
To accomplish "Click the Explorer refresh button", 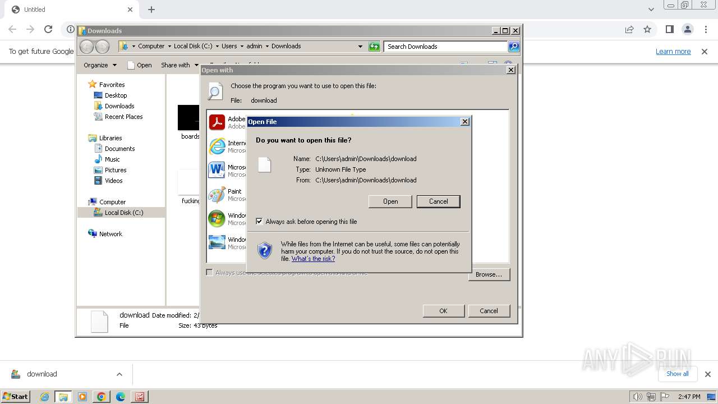I will (374, 47).
